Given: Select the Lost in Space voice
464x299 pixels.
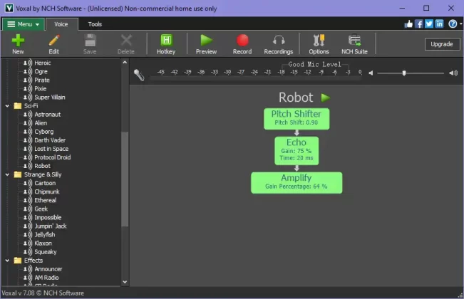Looking at the screenshot, I should click(51, 149).
